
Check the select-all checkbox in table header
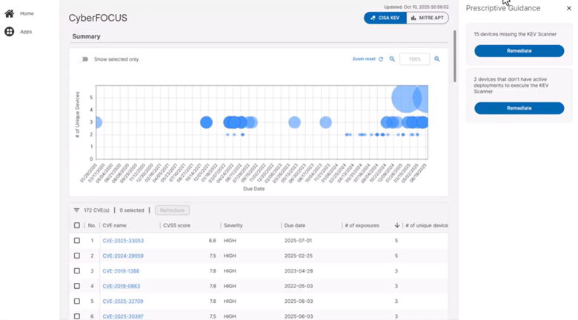77,225
